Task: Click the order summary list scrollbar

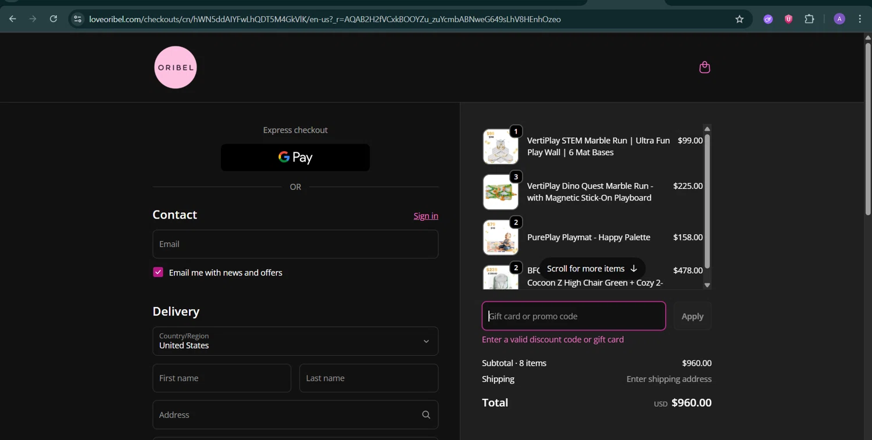Action: click(707, 201)
